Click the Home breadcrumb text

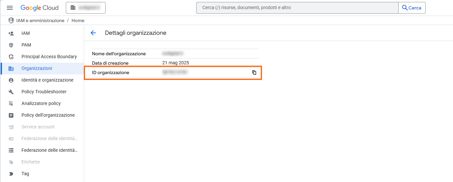[78, 20]
